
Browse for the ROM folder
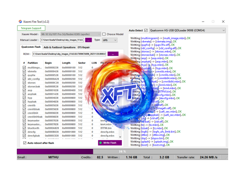(x=113, y=54)
